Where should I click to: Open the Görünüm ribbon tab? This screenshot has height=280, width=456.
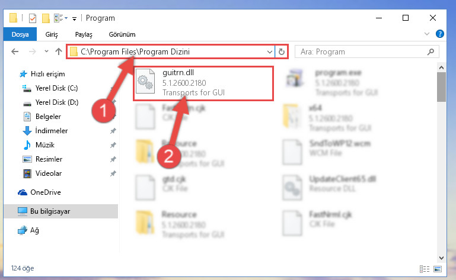(x=122, y=34)
